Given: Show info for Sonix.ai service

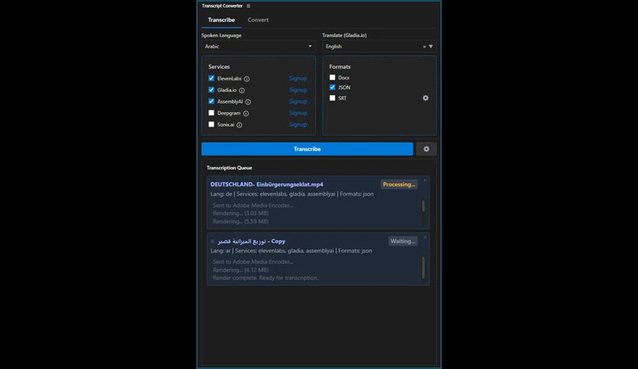Looking at the screenshot, I should tap(240, 125).
